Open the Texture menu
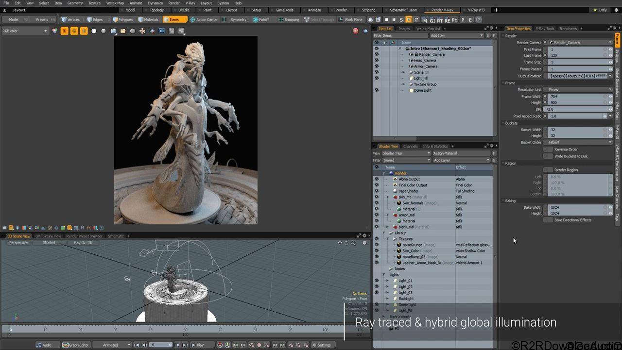 pos(94,3)
